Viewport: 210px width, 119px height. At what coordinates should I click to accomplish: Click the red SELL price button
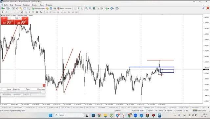pyautogui.click(x=8, y=22)
